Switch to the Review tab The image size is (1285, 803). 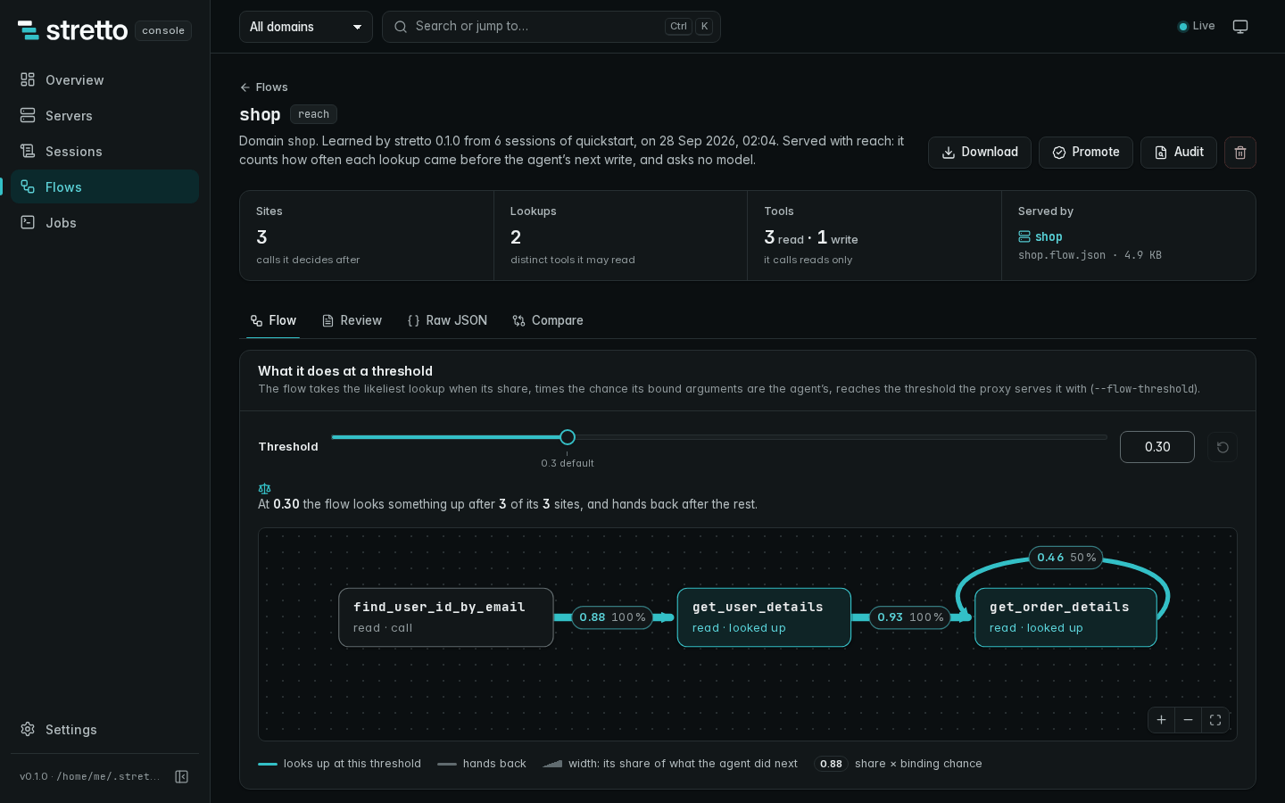[x=352, y=320]
